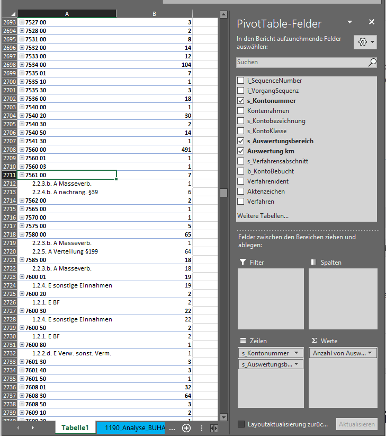
Task: Collapse pivot row 7600 30
Action: pyautogui.click(x=22, y=311)
